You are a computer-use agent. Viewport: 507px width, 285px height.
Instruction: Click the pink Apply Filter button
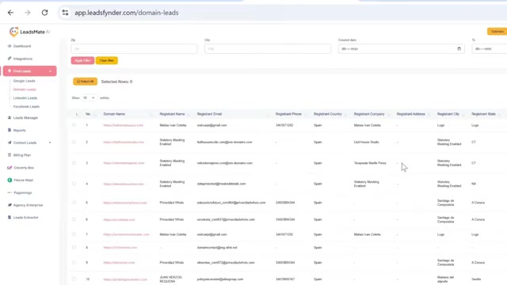82,60
